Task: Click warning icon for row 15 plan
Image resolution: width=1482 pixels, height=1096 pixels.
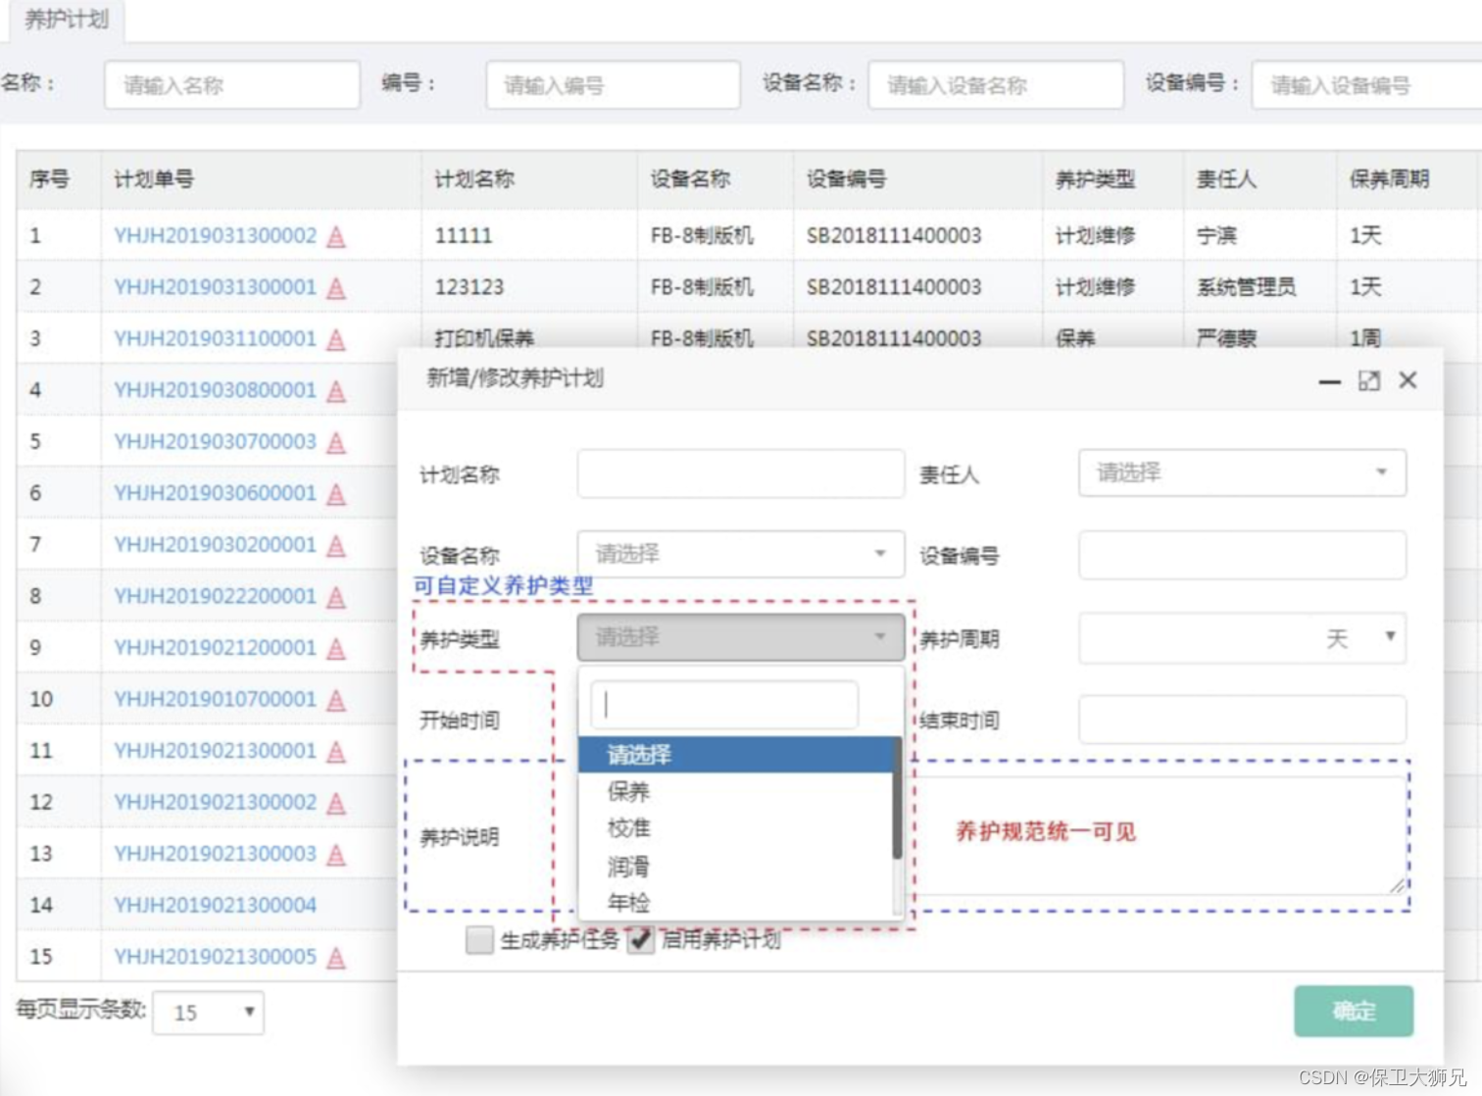Action: tap(336, 958)
